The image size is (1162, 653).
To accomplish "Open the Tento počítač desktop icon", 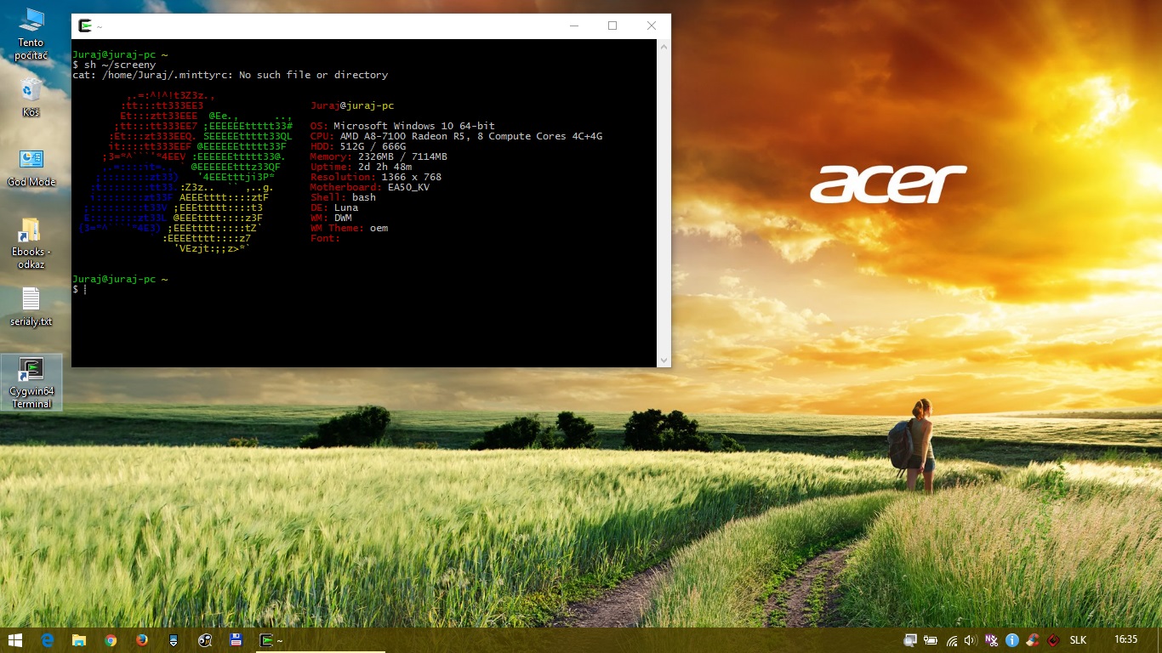I will [x=31, y=35].
